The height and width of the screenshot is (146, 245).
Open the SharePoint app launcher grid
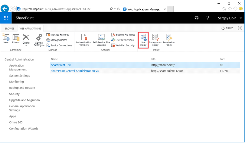coord(6,18)
